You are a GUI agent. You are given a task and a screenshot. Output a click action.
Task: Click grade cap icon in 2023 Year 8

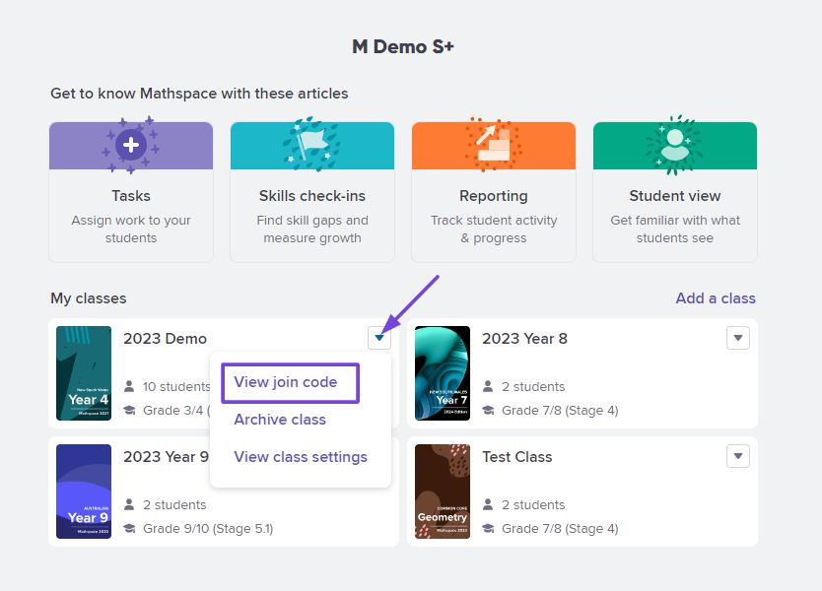point(488,410)
